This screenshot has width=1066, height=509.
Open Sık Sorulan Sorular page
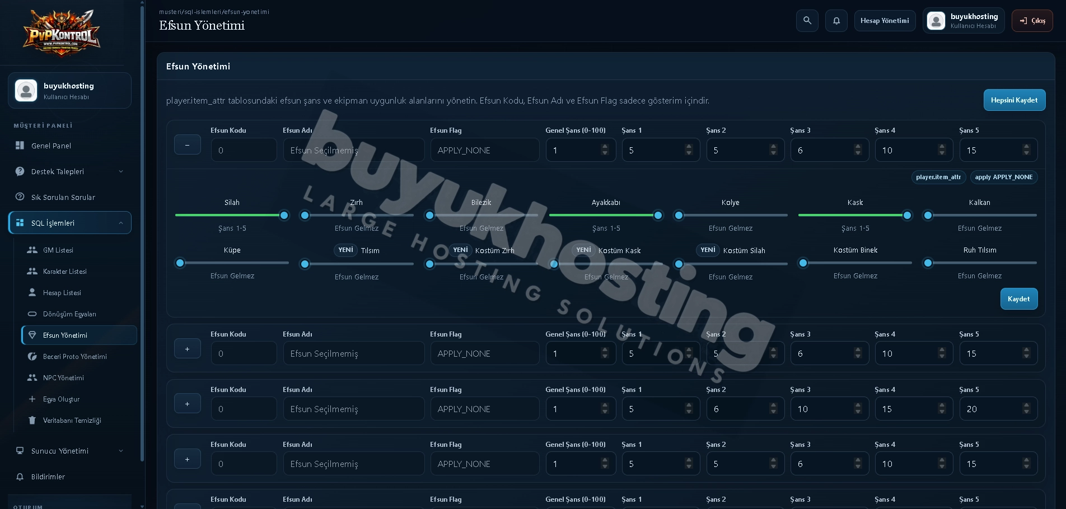click(x=69, y=197)
